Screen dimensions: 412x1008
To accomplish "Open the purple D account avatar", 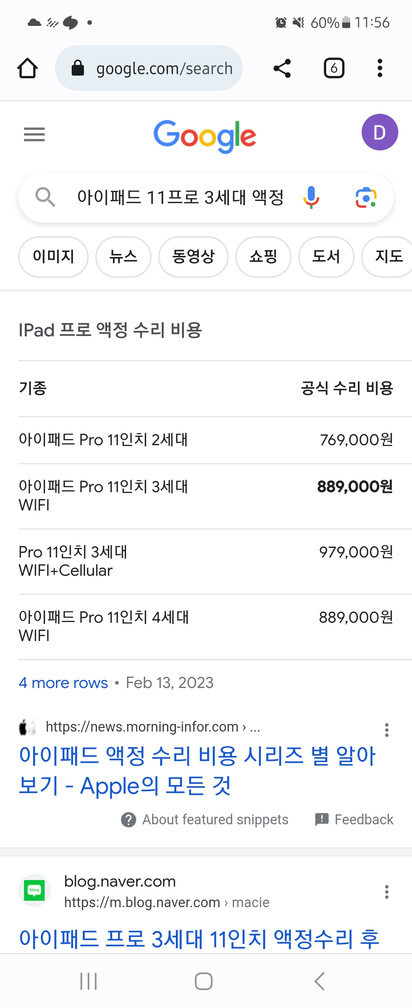I will click(x=379, y=132).
